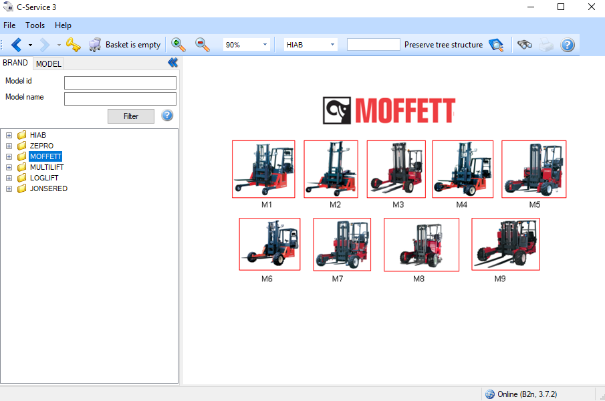Collapse the left panel with double chevron
Image resolution: width=605 pixels, height=401 pixels.
click(x=172, y=63)
